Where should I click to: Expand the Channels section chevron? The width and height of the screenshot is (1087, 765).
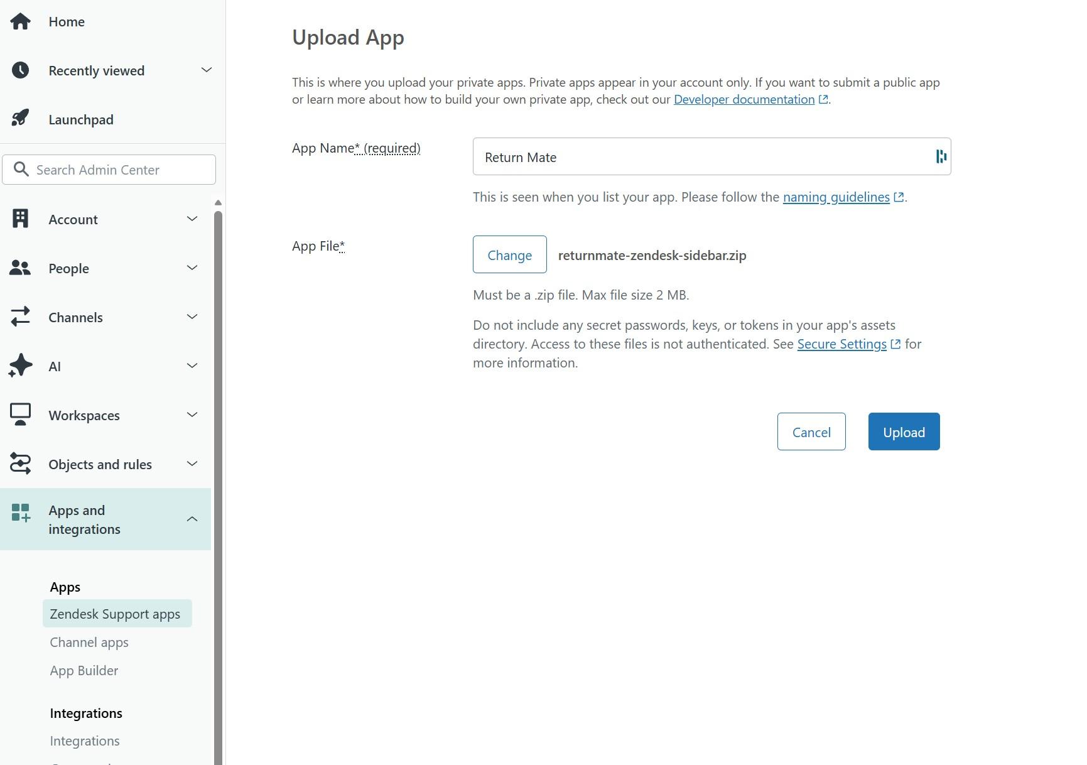click(x=192, y=317)
